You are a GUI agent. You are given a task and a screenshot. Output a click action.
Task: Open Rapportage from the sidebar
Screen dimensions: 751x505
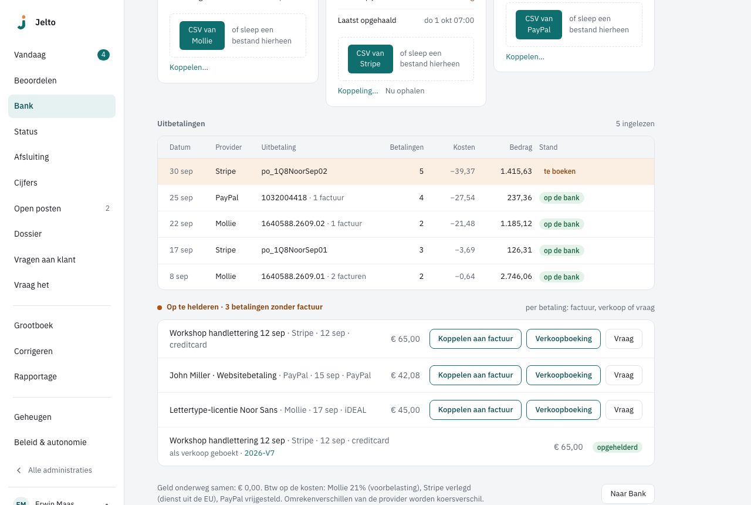click(62, 376)
